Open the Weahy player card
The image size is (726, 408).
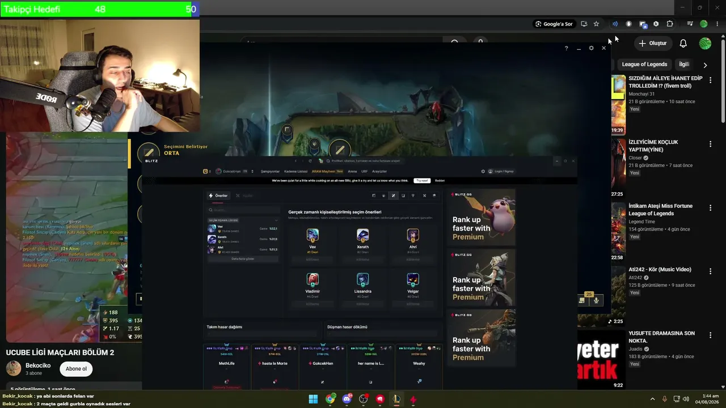419,366
